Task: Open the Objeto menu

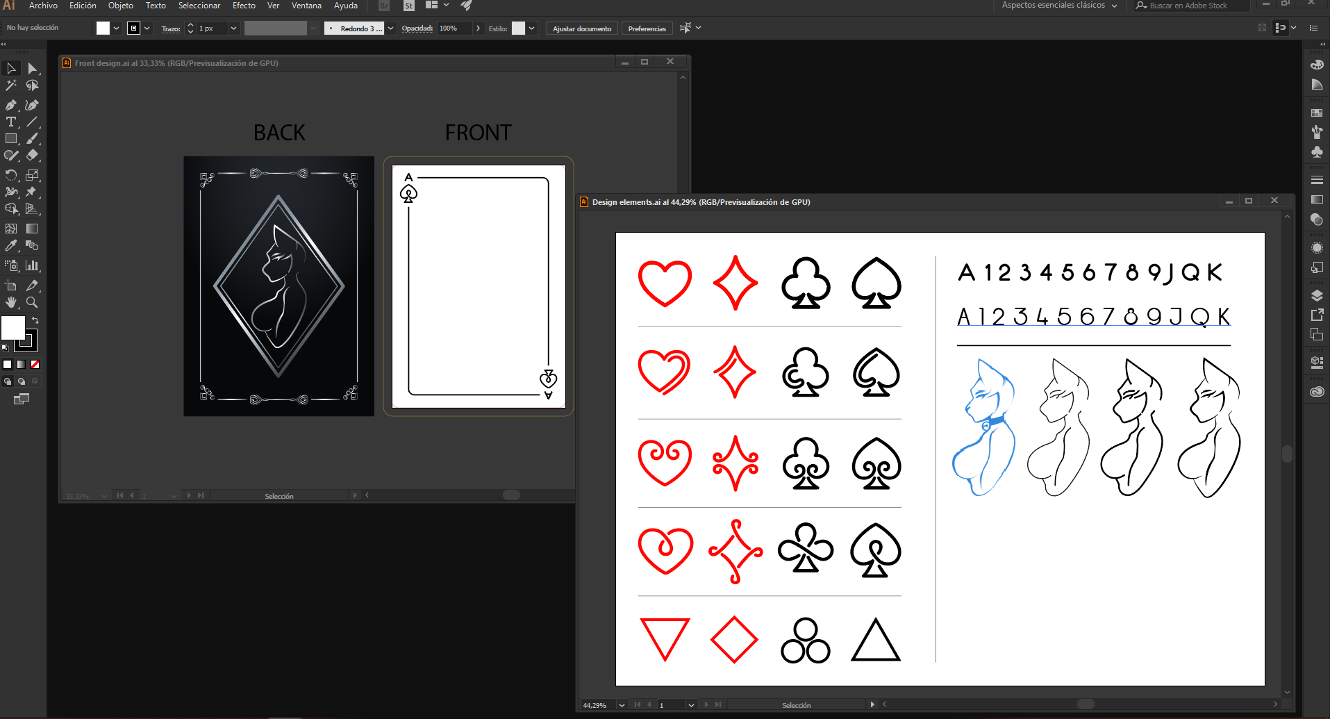Action: coord(121,6)
